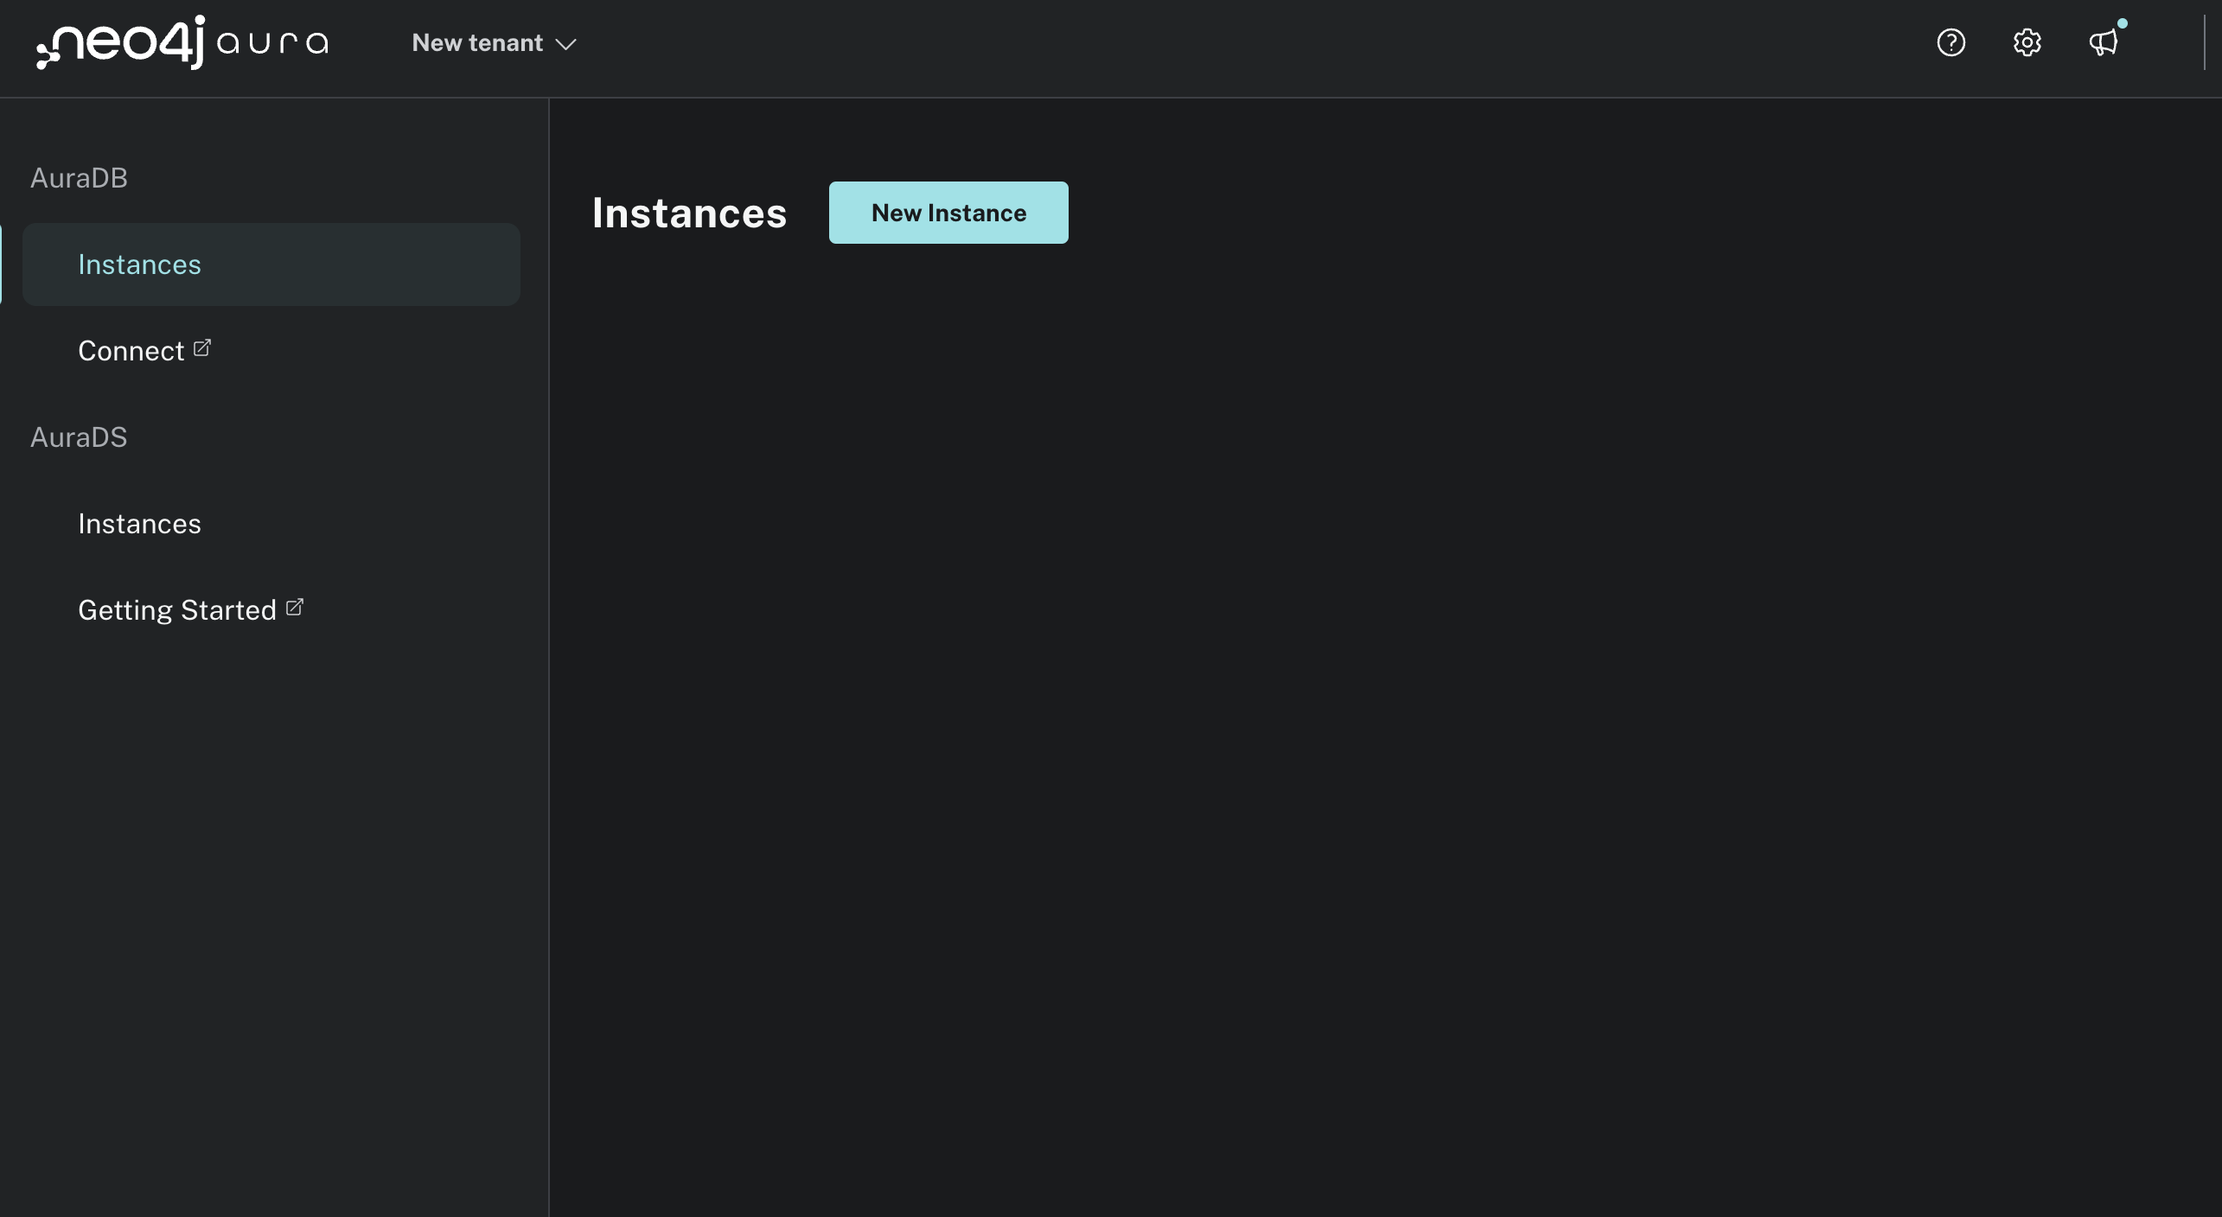The height and width of the screenshot is (1217, 2222).
Task: Click the AuraDB section header
Action: (79, 177)
